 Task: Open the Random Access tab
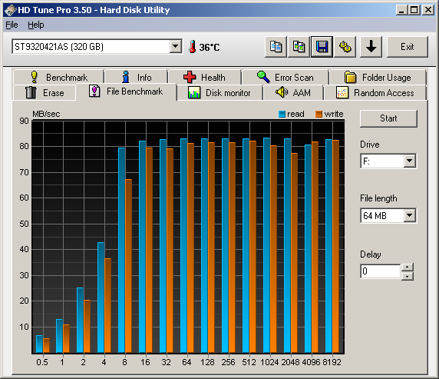(375, 92)
